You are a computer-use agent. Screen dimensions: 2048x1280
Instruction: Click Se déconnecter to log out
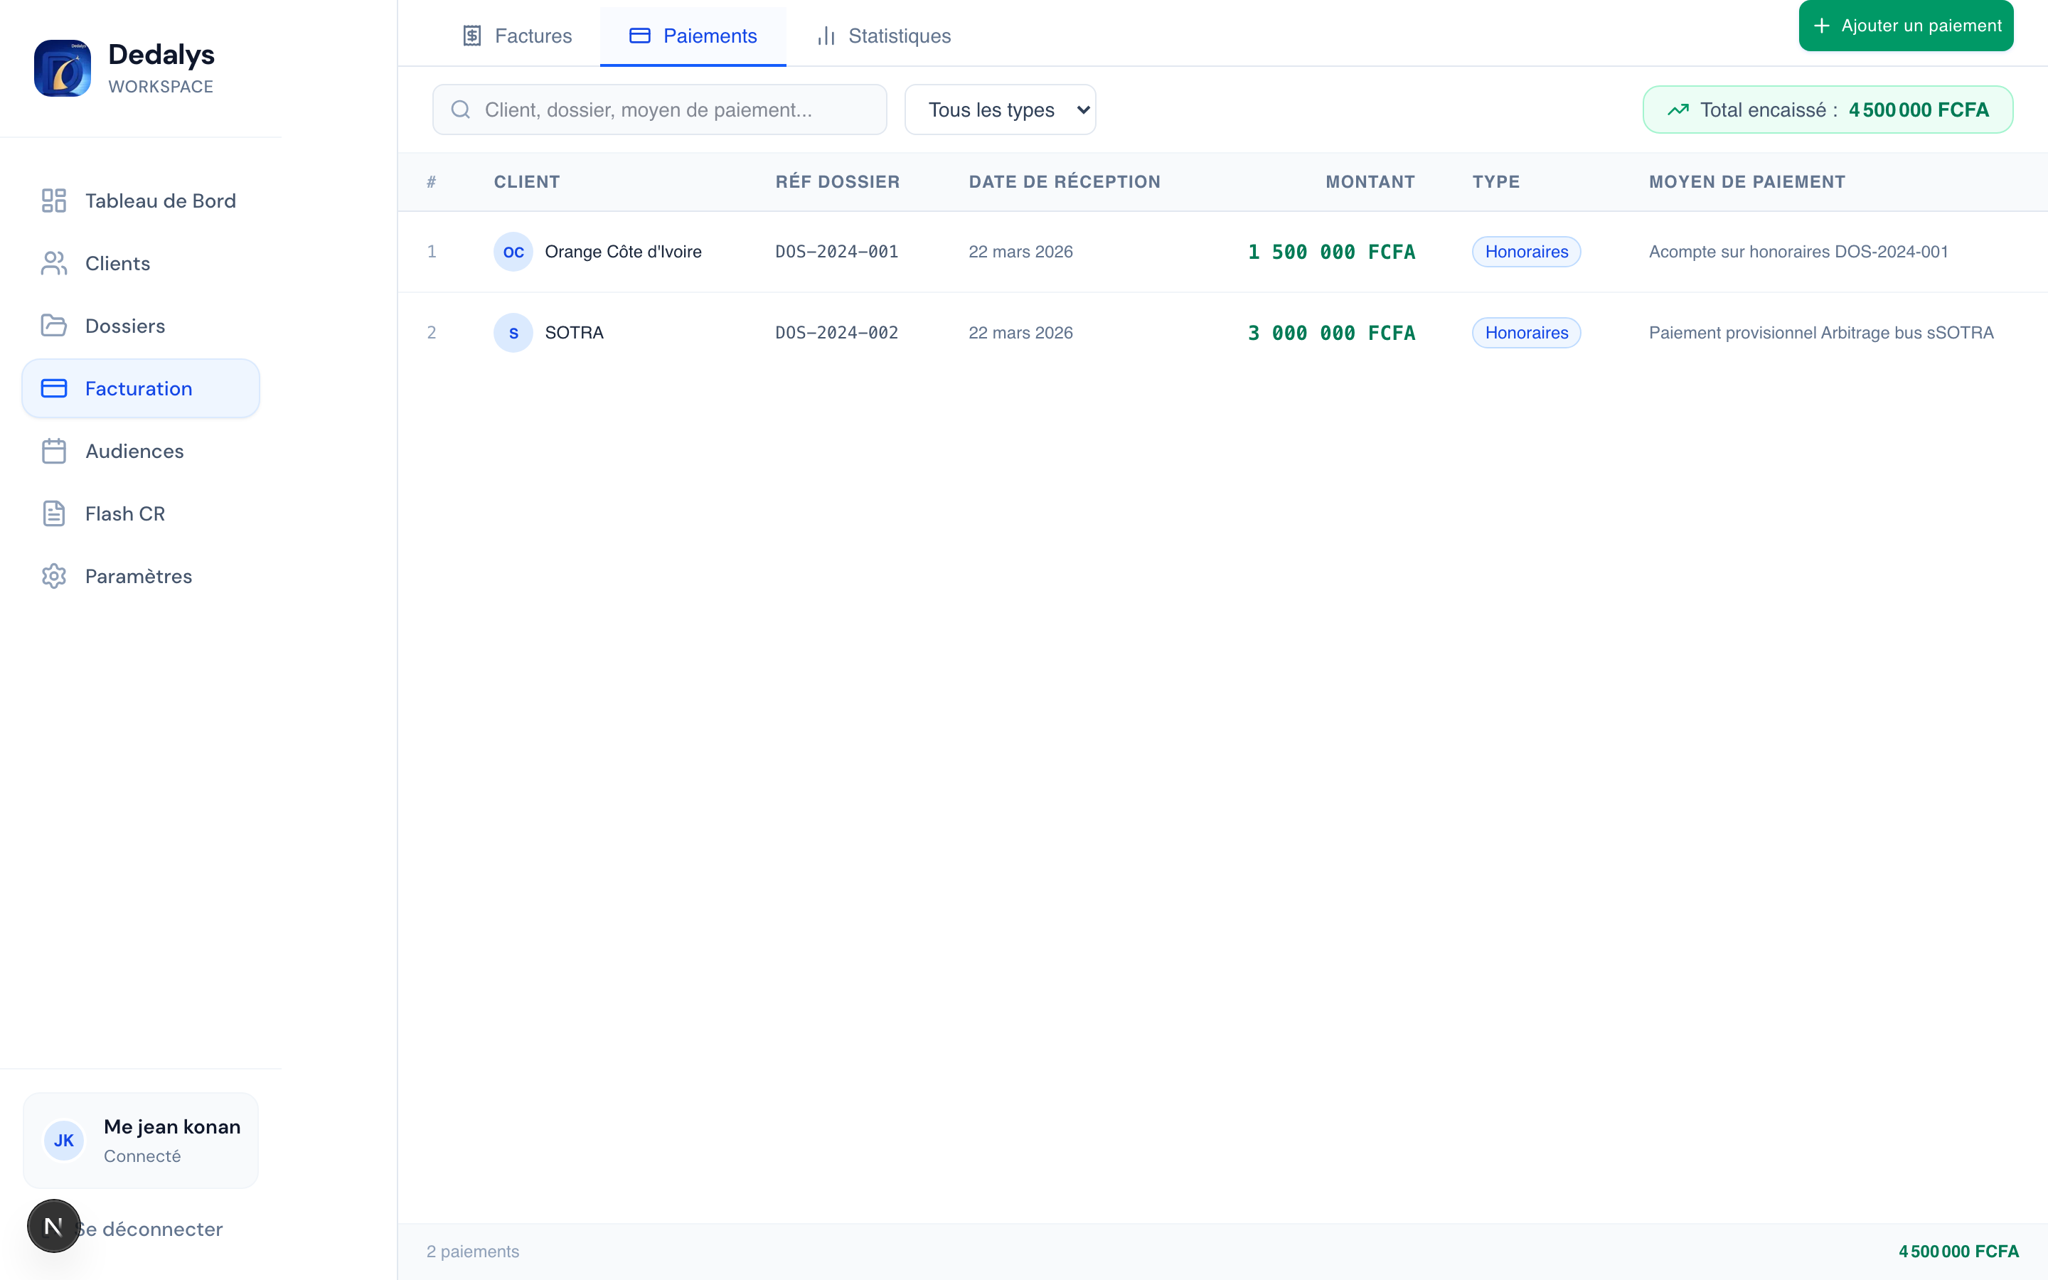149,1230
